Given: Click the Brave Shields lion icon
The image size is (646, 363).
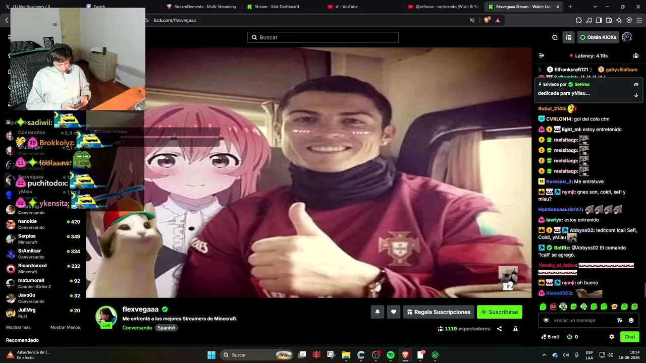Looking at the screenshot, I should point(487,20).
